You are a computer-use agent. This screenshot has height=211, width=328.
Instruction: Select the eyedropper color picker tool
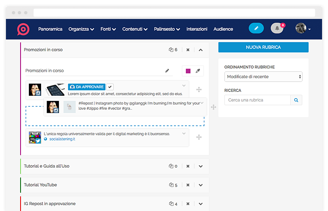point(198,71)
